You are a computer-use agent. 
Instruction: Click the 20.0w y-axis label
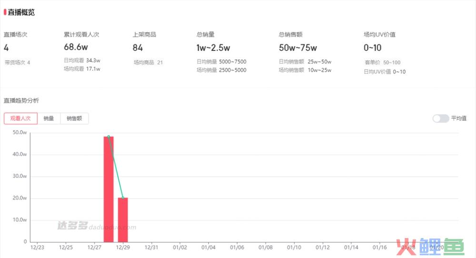click(20, 198)
